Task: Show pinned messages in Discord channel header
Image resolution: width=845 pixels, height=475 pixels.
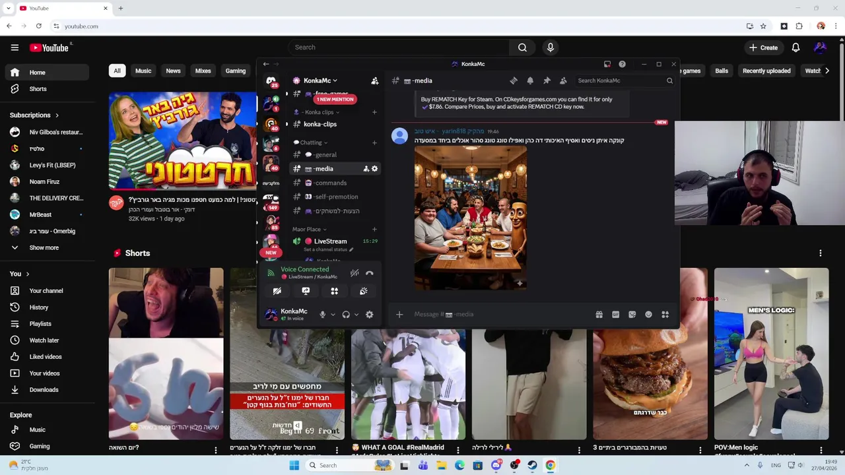Action: (547, 80)
